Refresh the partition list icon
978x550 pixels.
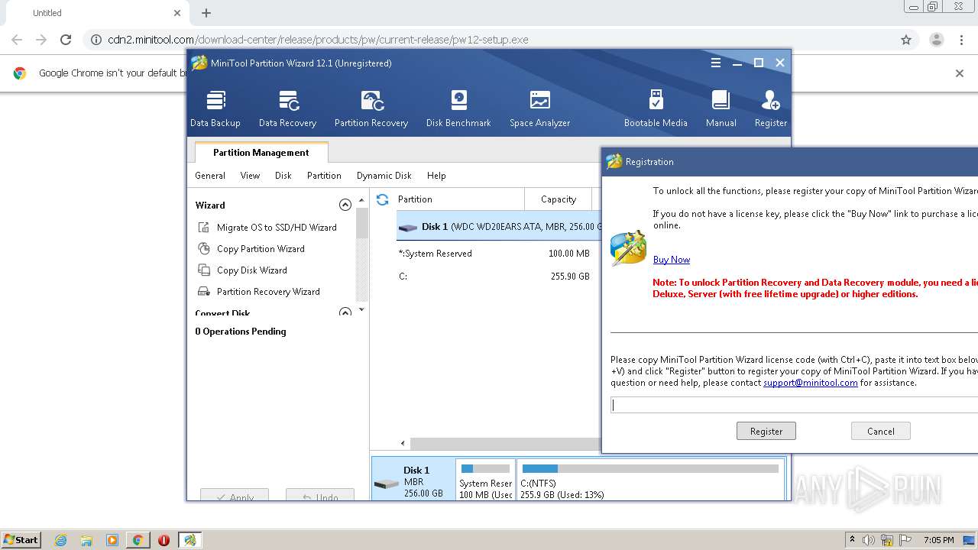click(x=382, y=199)
